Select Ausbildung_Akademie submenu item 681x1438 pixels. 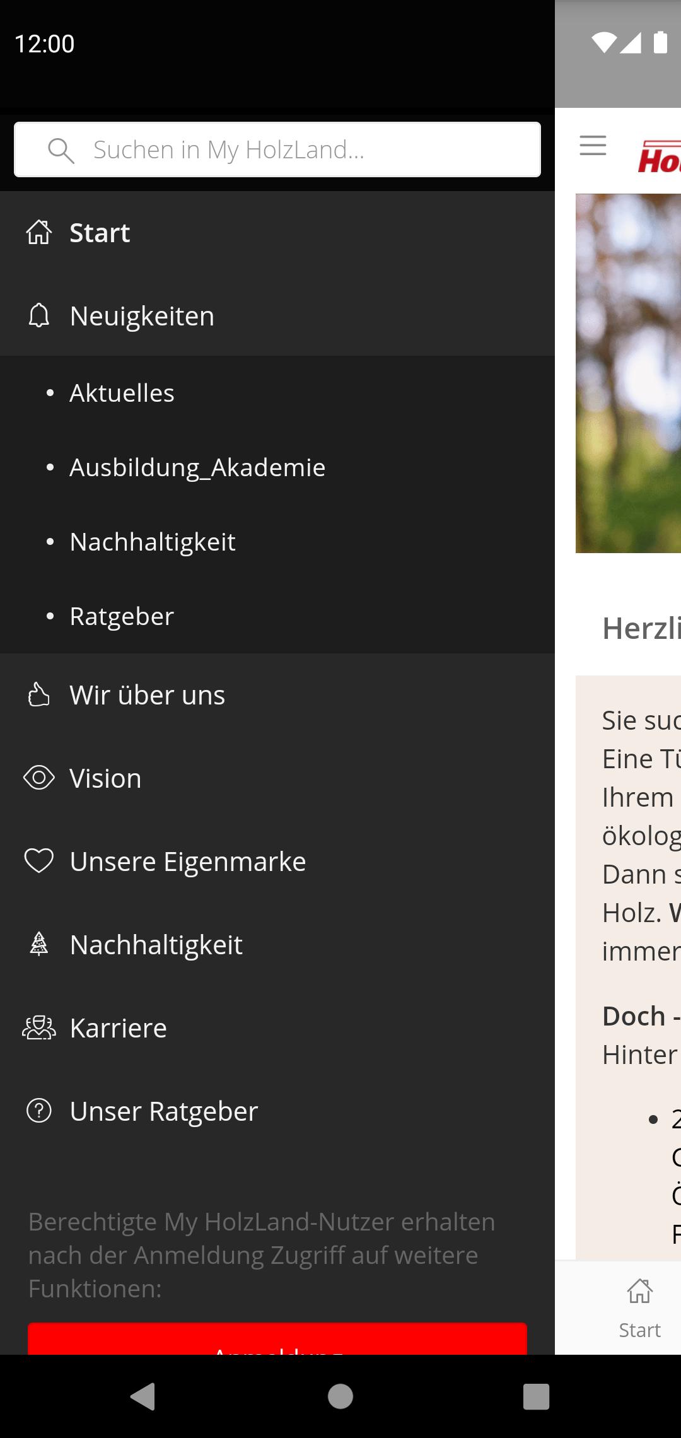pyautogui.click(x=277, y=467)
